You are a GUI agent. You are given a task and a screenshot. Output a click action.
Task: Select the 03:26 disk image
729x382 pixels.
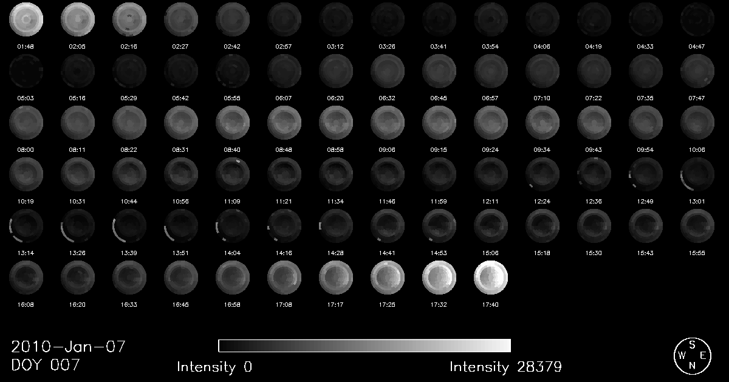click(x=387, y=19)
